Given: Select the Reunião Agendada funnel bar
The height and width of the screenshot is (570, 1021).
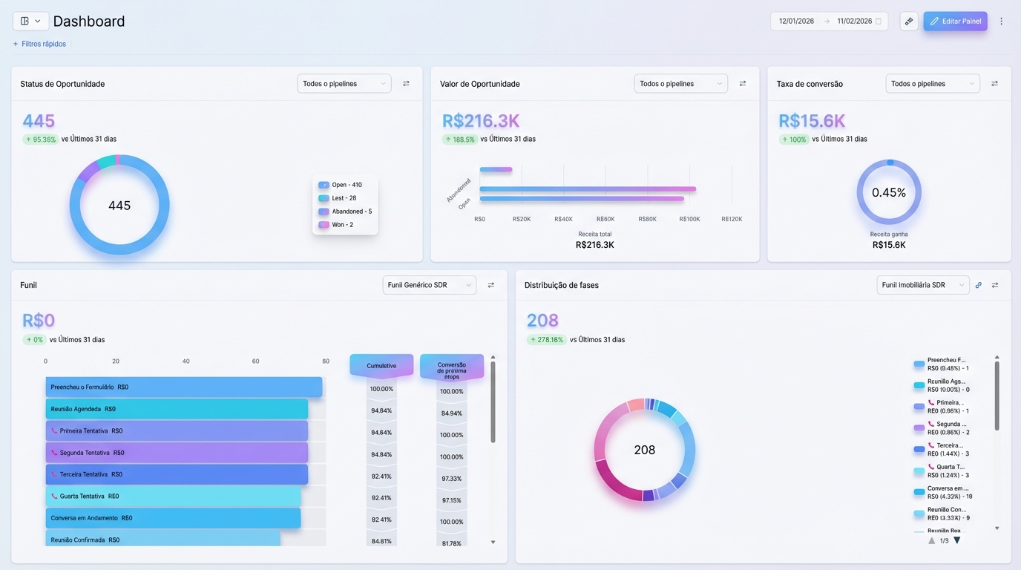Looking at the screenshot, I should point(177,409).
